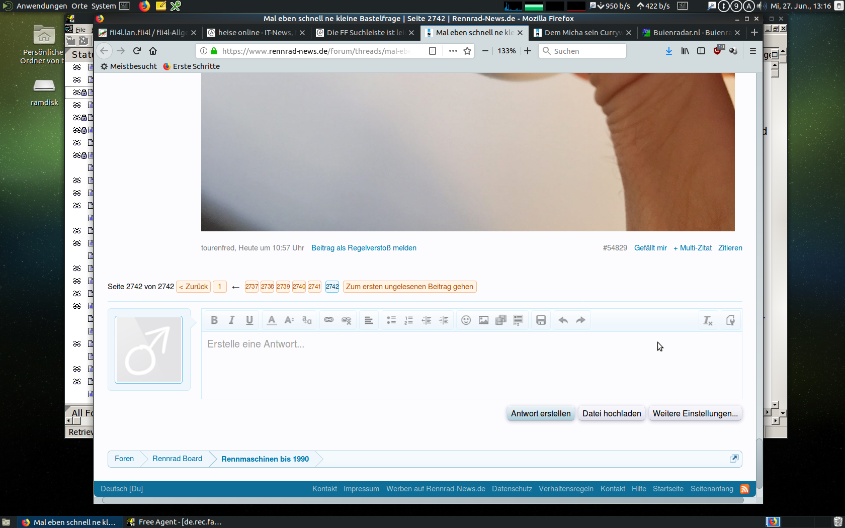Toggle underline formatting in reply editor
Image resolution: width=845 pixels, height=528 pixels.
[249, 320]
